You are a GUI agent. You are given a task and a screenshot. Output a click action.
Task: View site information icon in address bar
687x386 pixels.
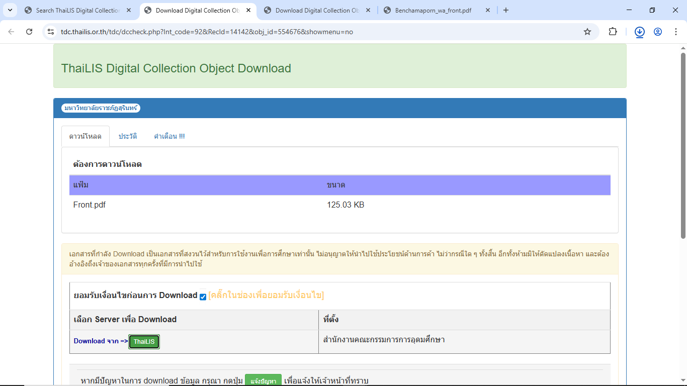tap(50, 32)
